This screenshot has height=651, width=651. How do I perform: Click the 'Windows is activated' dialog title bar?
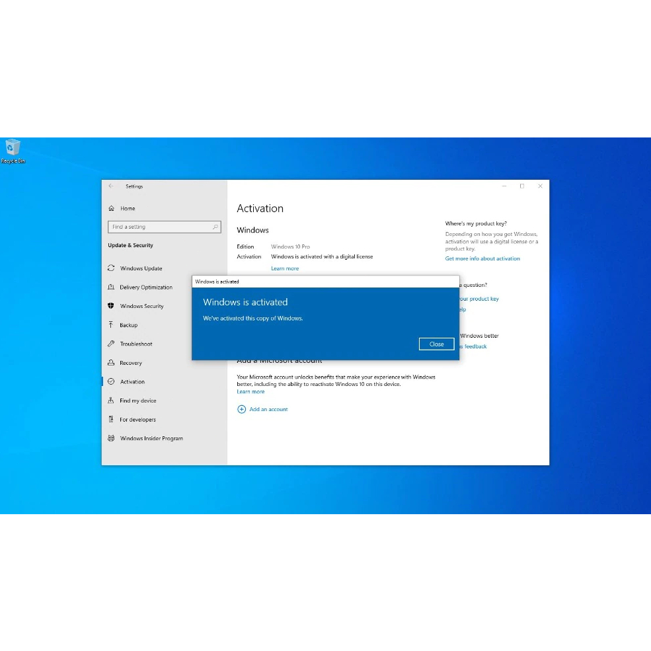point(325,282)
